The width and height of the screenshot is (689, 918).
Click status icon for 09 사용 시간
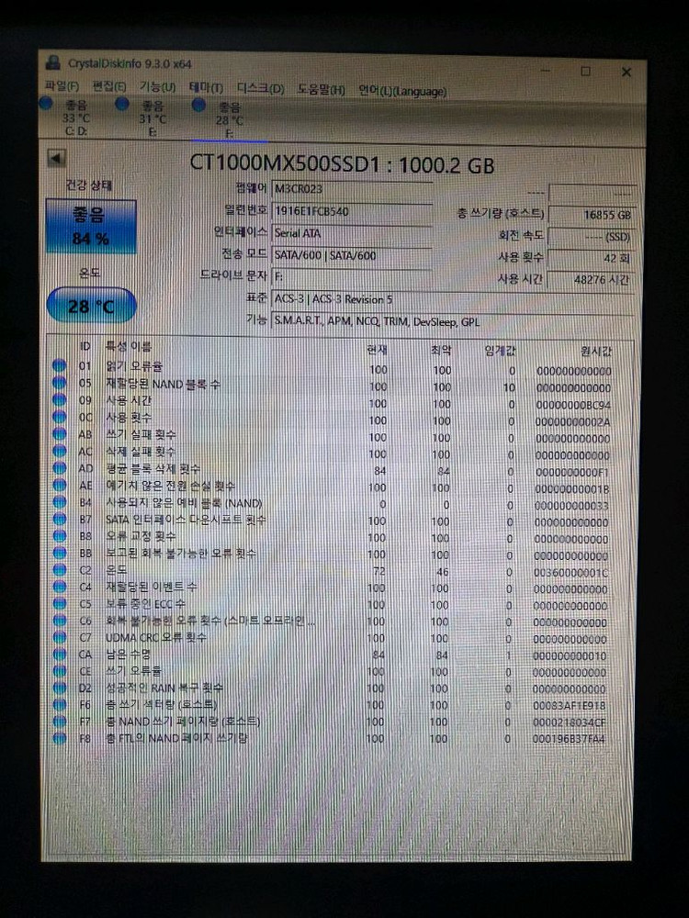(60, 400)
